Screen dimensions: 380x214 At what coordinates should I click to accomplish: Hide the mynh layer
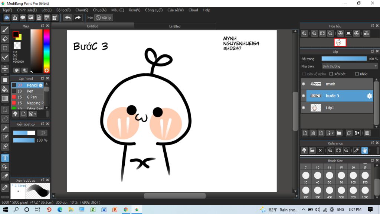tap(304, 84)
